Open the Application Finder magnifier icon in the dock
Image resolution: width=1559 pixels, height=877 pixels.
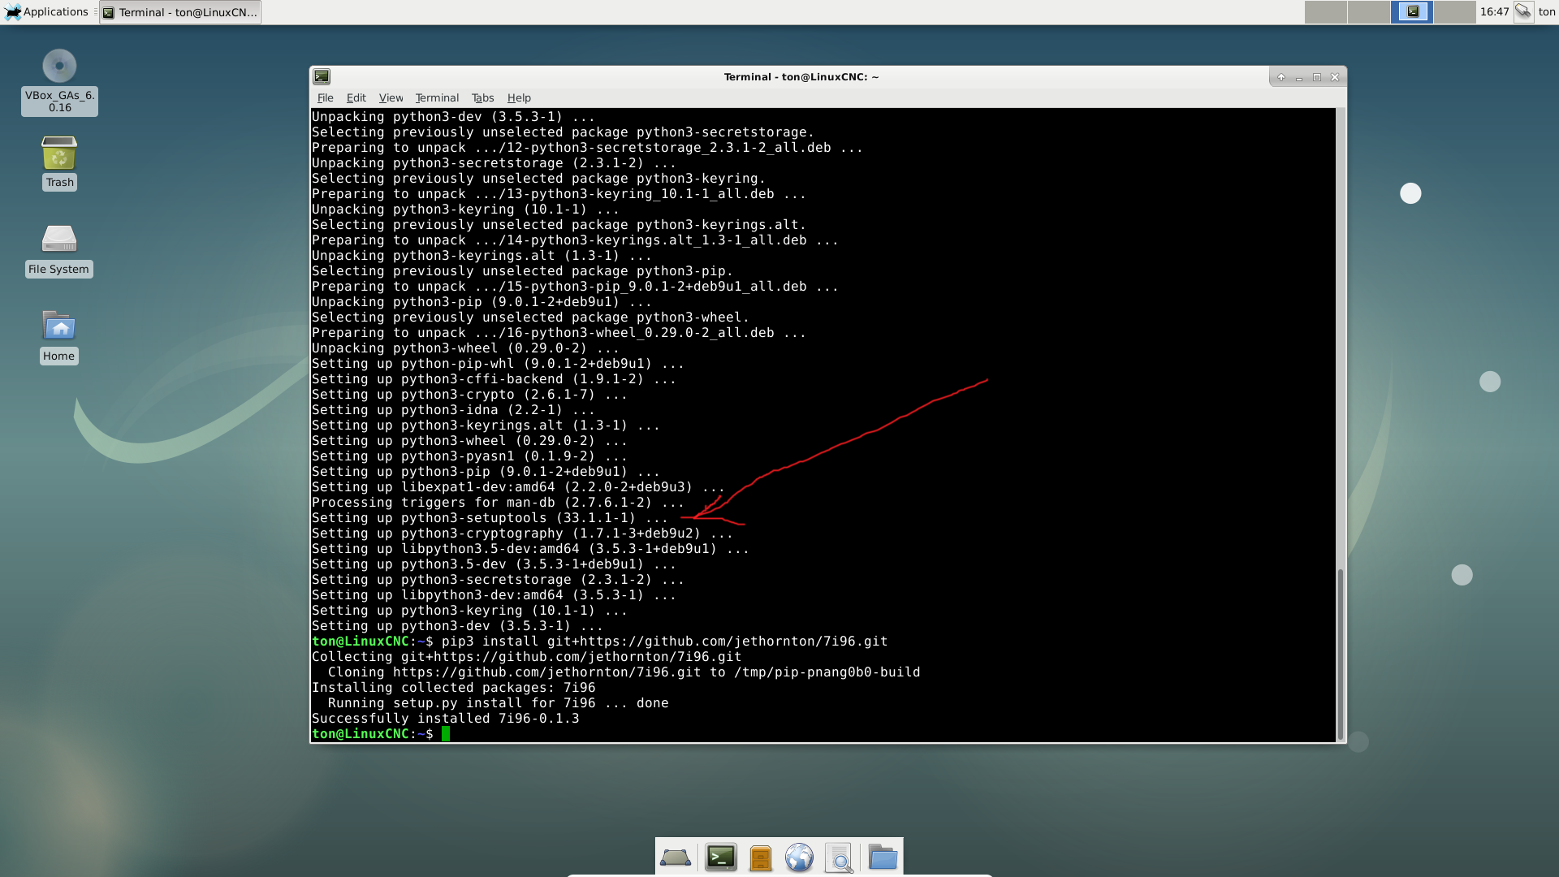839,858
